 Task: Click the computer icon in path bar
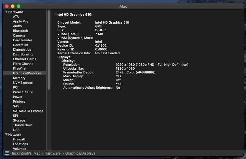[7, 153]
